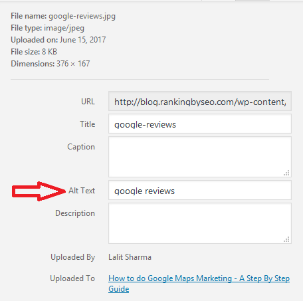303x301 pixels.
Task: Click the URL text field
Action: click(200, 101)
